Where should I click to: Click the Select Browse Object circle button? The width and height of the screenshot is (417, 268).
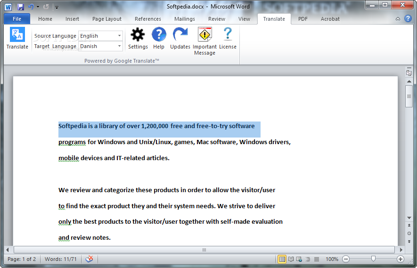(x=409, y=234)
